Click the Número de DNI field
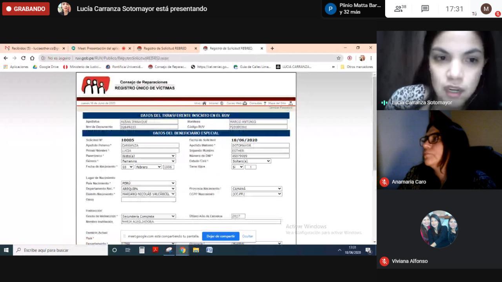This screenshot has height=282, width=502. [x=260, y=156]
